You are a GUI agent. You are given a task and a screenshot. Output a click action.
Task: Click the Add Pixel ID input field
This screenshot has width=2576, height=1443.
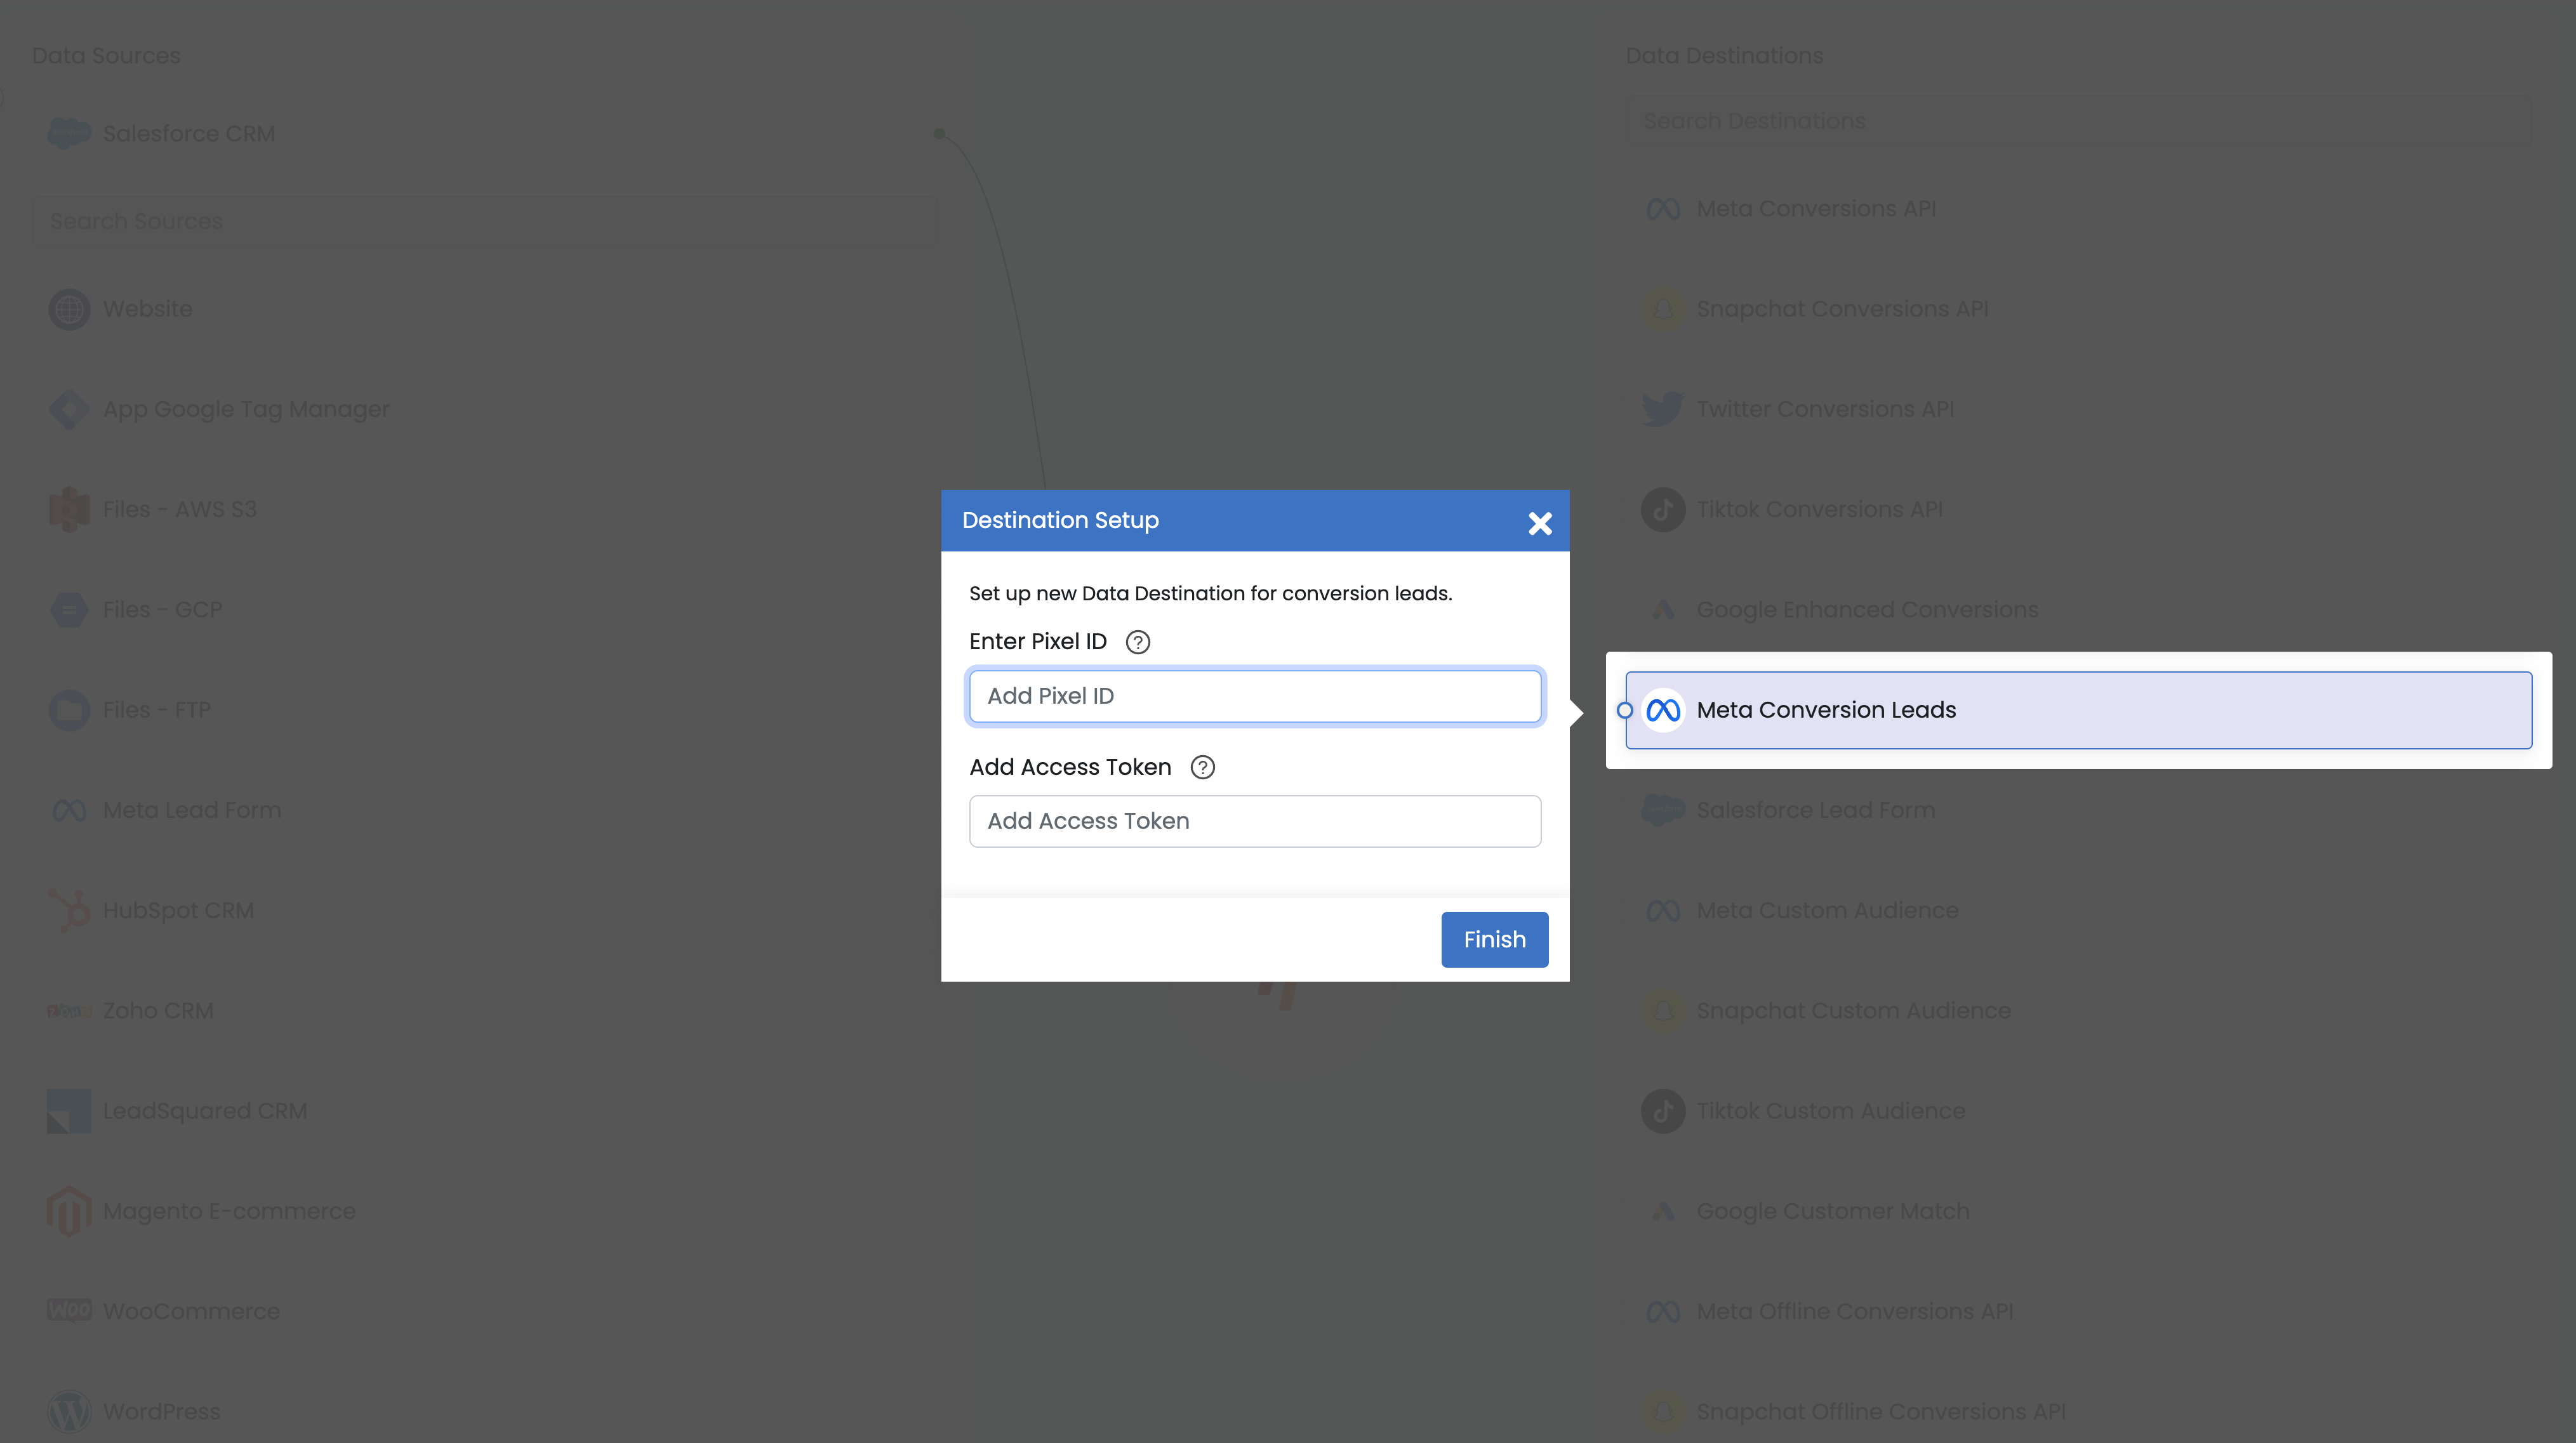click(1255, 695)
